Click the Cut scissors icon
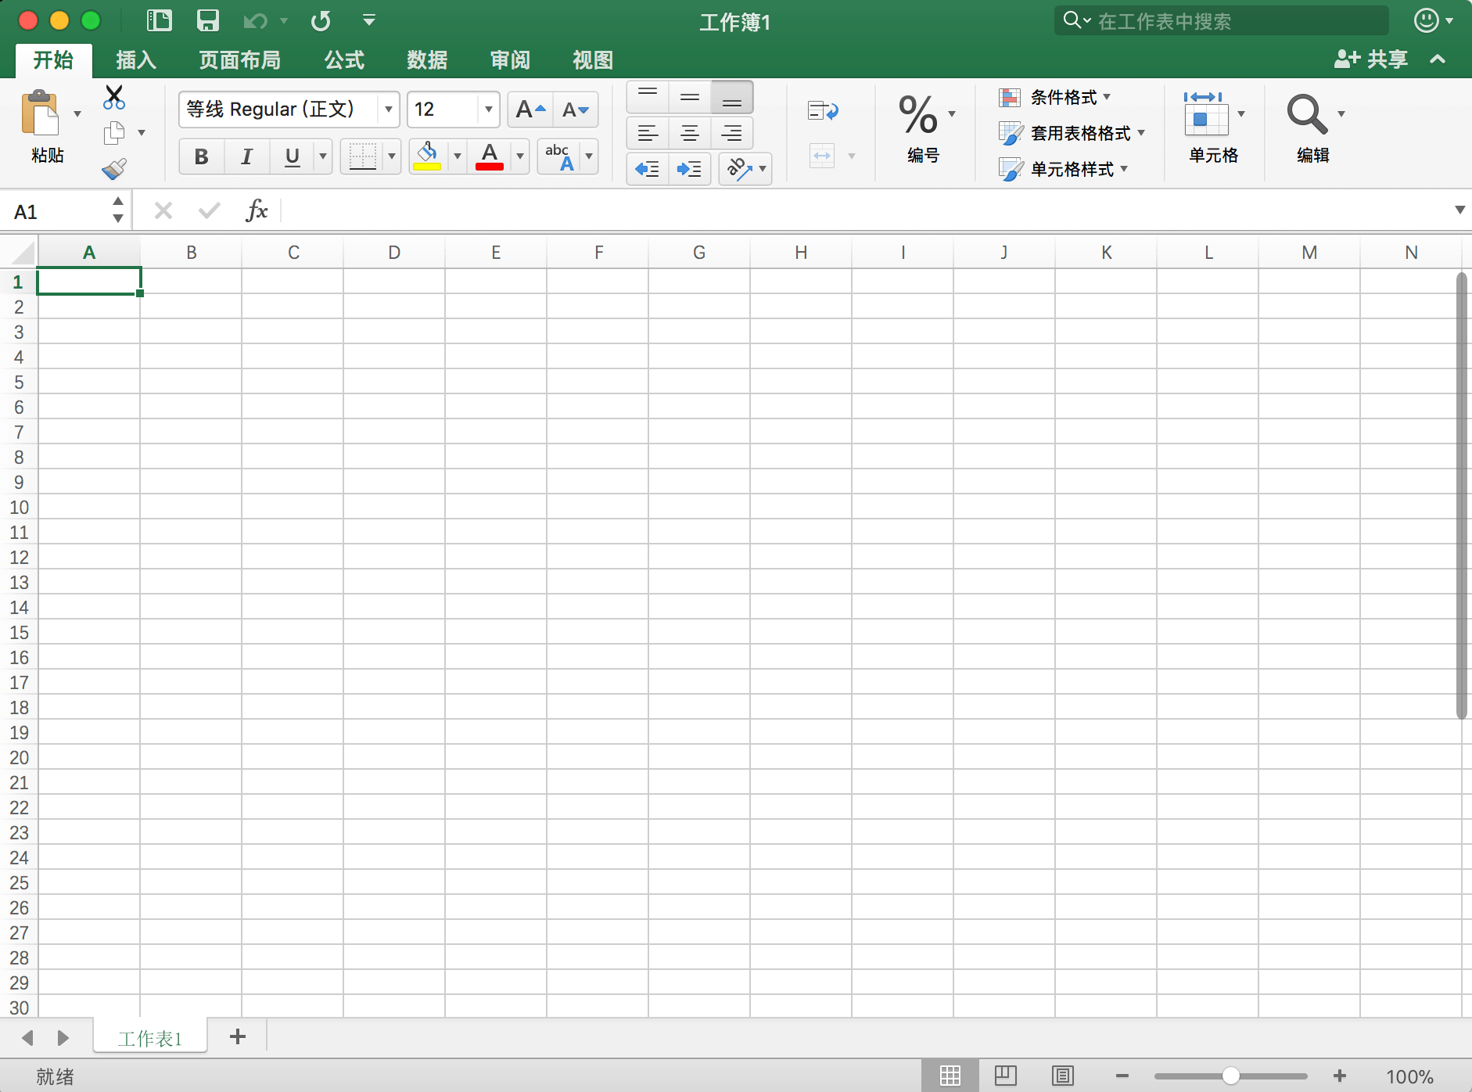Viewport: 1472px width, 1092px height. tap(114, 97)
